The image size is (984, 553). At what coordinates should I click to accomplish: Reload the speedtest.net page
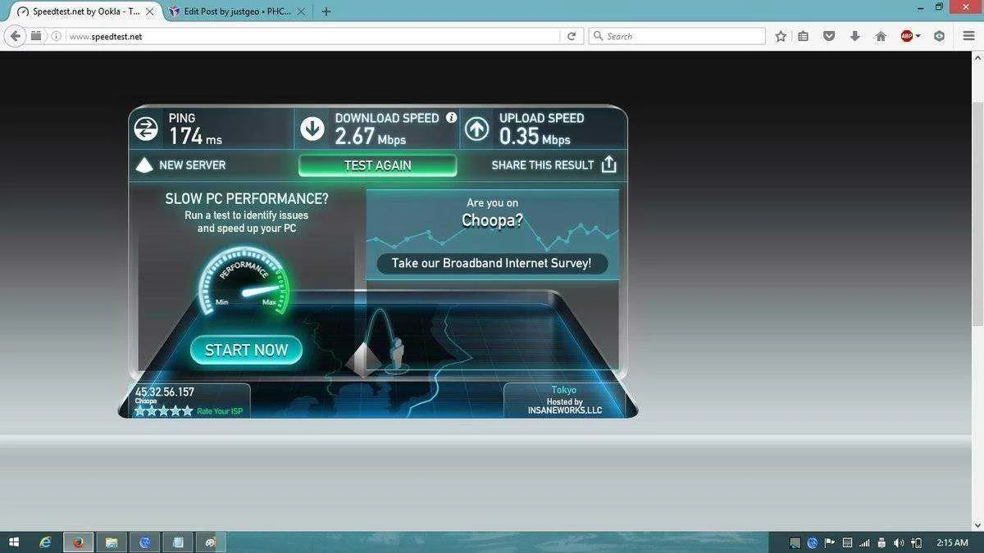(572, 36)
